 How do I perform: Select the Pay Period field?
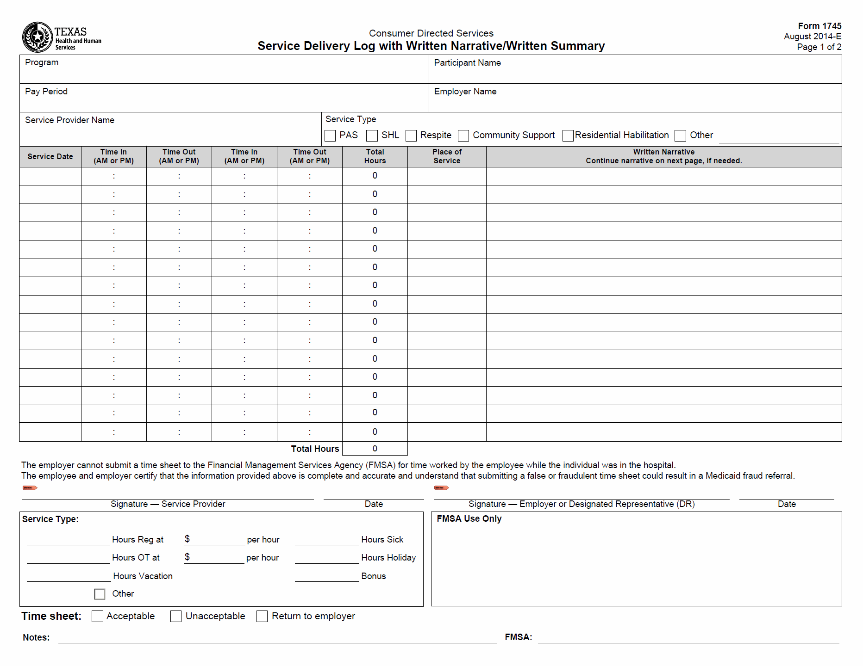pos(224,102)
